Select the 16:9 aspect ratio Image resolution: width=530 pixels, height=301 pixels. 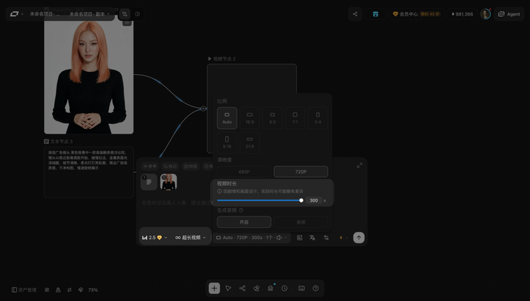point(249,118)
